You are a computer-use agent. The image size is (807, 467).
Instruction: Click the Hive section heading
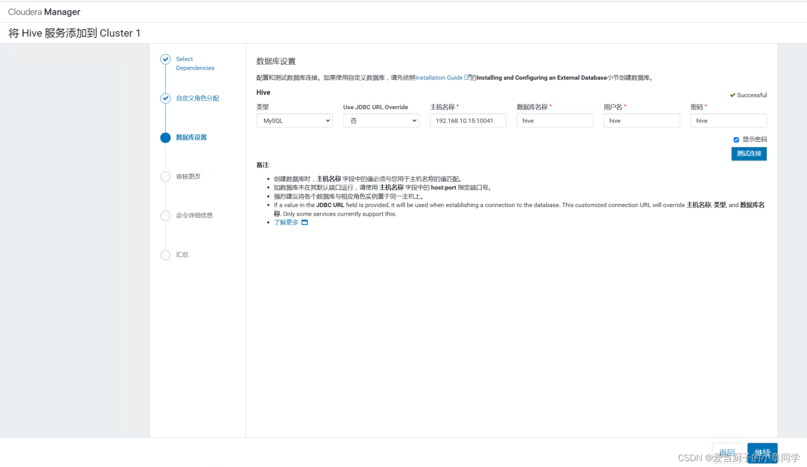[263, 93]
